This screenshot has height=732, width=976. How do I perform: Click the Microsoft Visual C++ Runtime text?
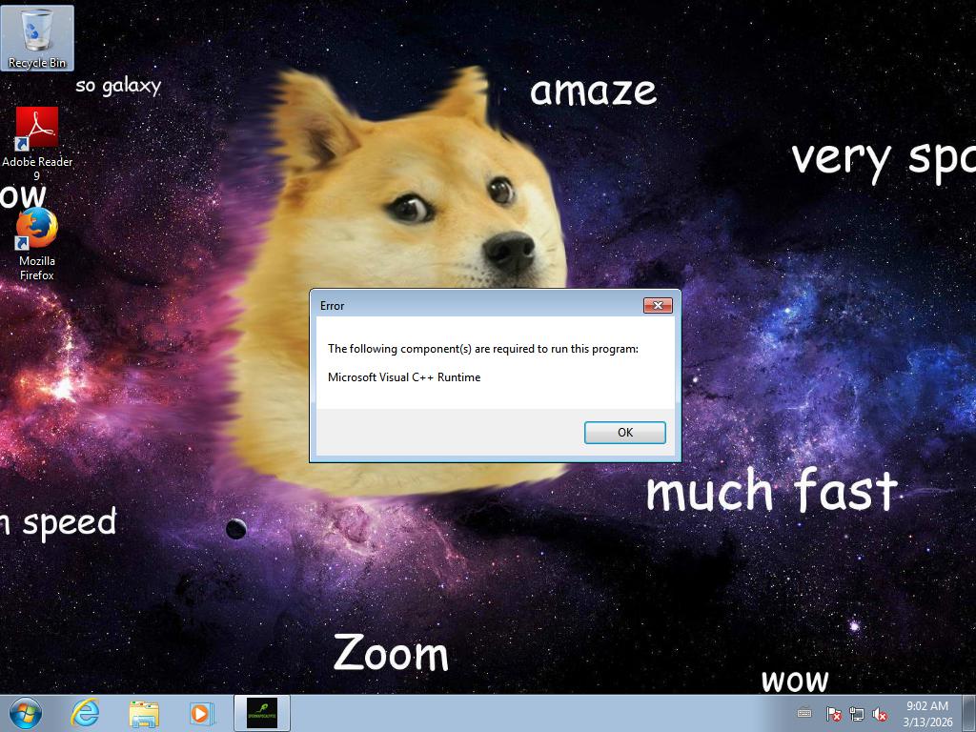click(x=404, y=377)
